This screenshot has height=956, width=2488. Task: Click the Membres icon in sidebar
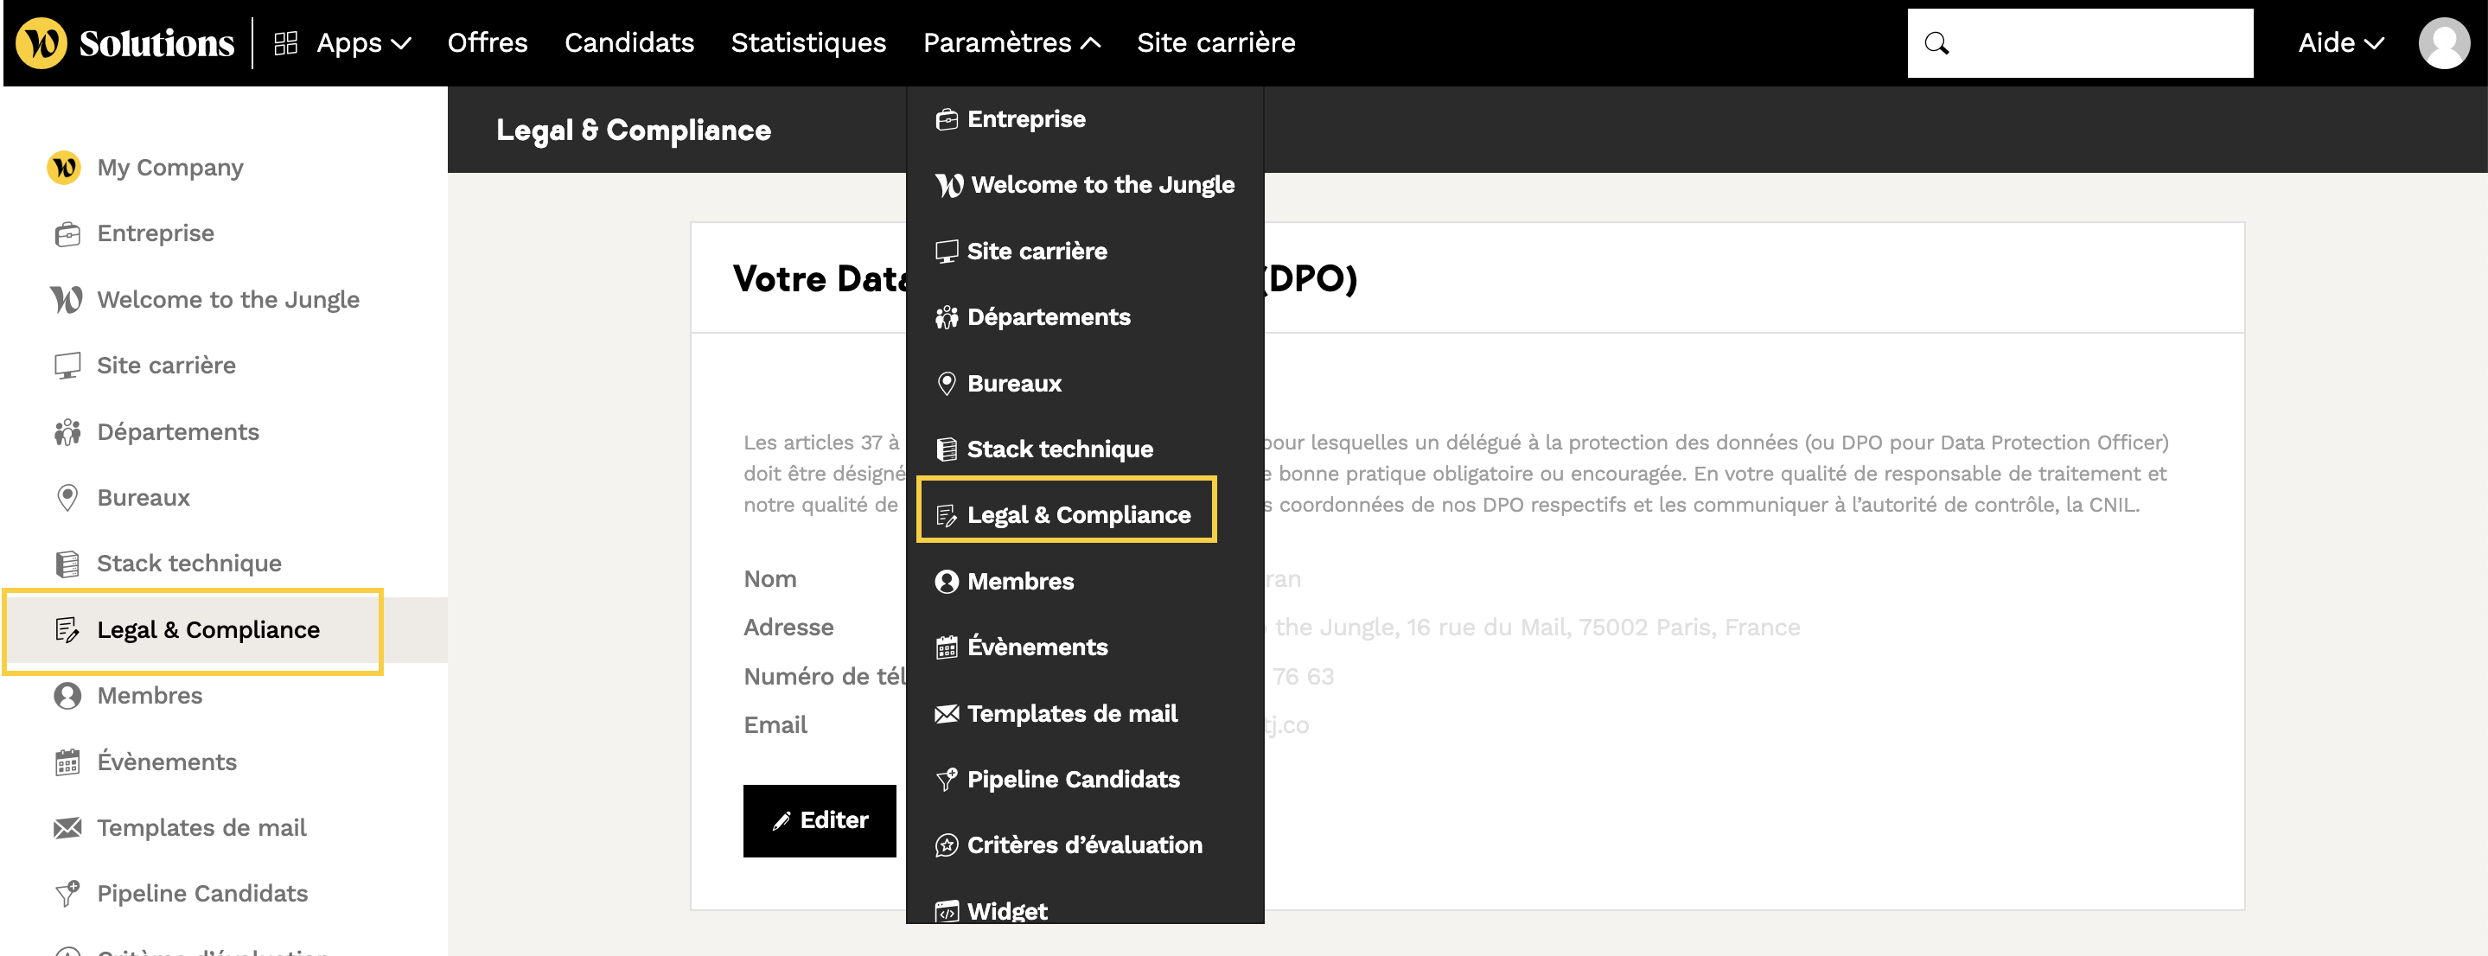(x=67, y=695)
